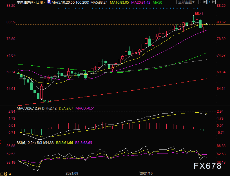The width and height of the screenshot is (230, 176).
Task: Select the MA(5,10,20,50,100,200) indicator label
Action: (70, 3)
